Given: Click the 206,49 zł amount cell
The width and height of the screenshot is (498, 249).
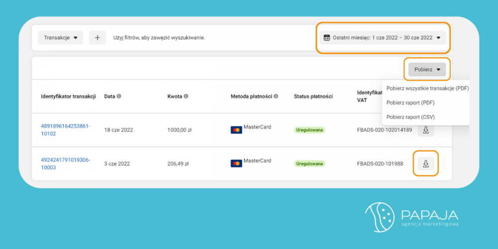Looking at the screenshot, I should coord(178,164).
